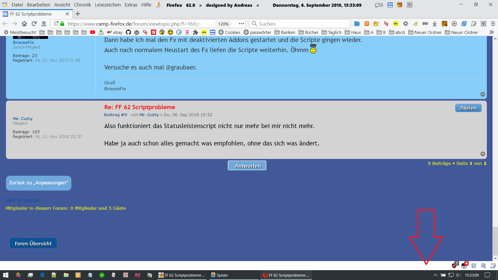Show hidden system tray icons
This screenshot has height=280, width=498.
435,275
